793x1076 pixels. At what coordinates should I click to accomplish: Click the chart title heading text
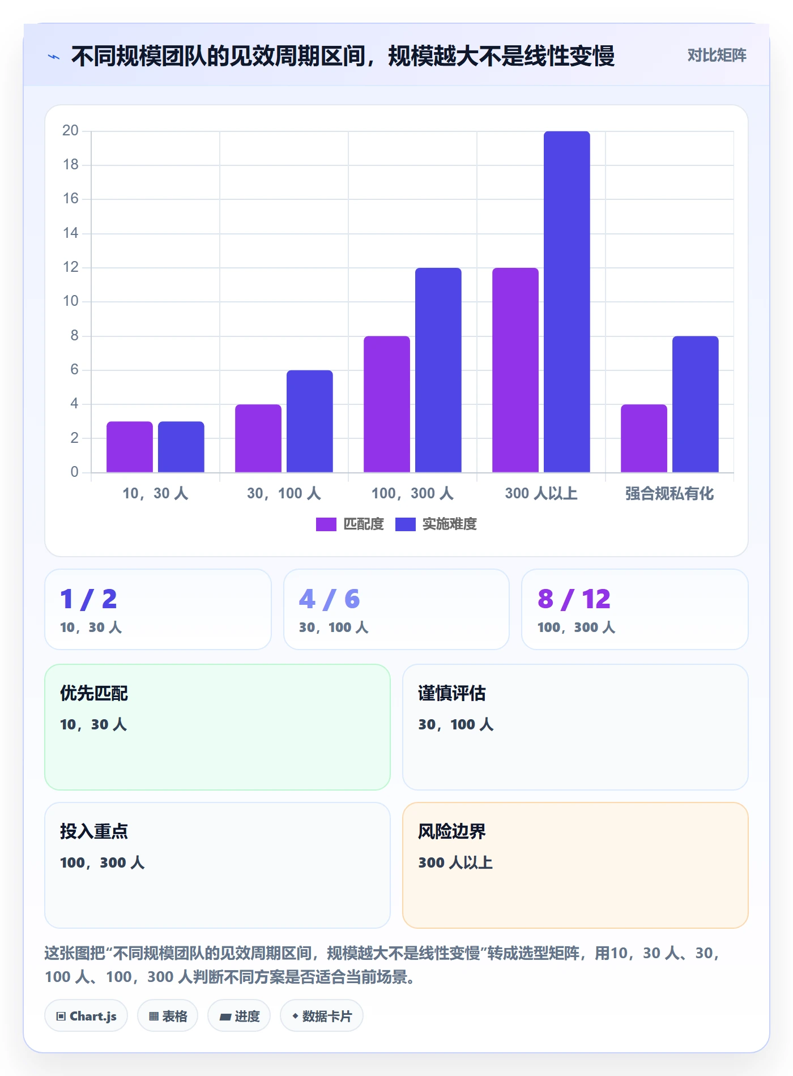tap(343, 56)
